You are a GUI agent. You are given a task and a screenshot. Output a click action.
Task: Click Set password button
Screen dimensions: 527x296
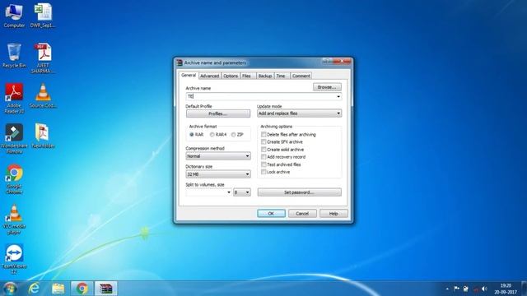[300, 192]
